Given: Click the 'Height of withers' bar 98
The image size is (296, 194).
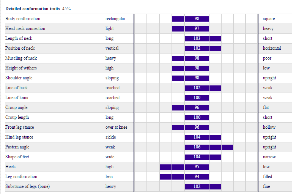Looking at the screenshot, I should (x=190, y=68).
